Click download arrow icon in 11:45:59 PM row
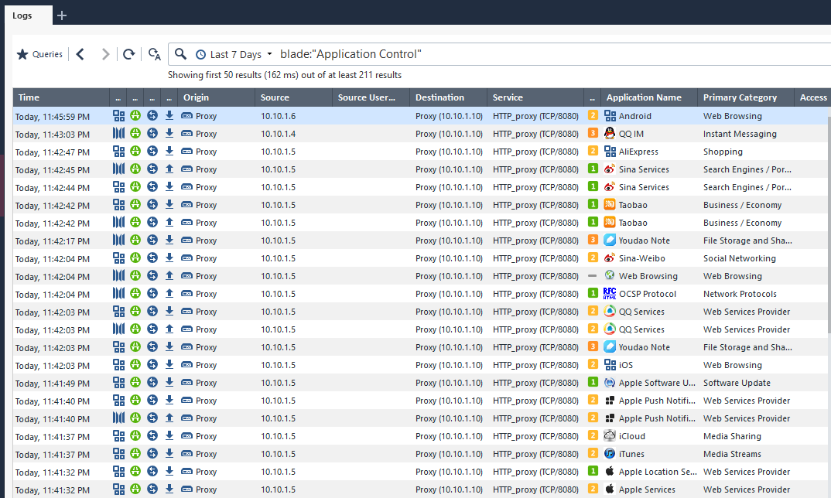This screenshot has height=498, width=831. (169, 115)
